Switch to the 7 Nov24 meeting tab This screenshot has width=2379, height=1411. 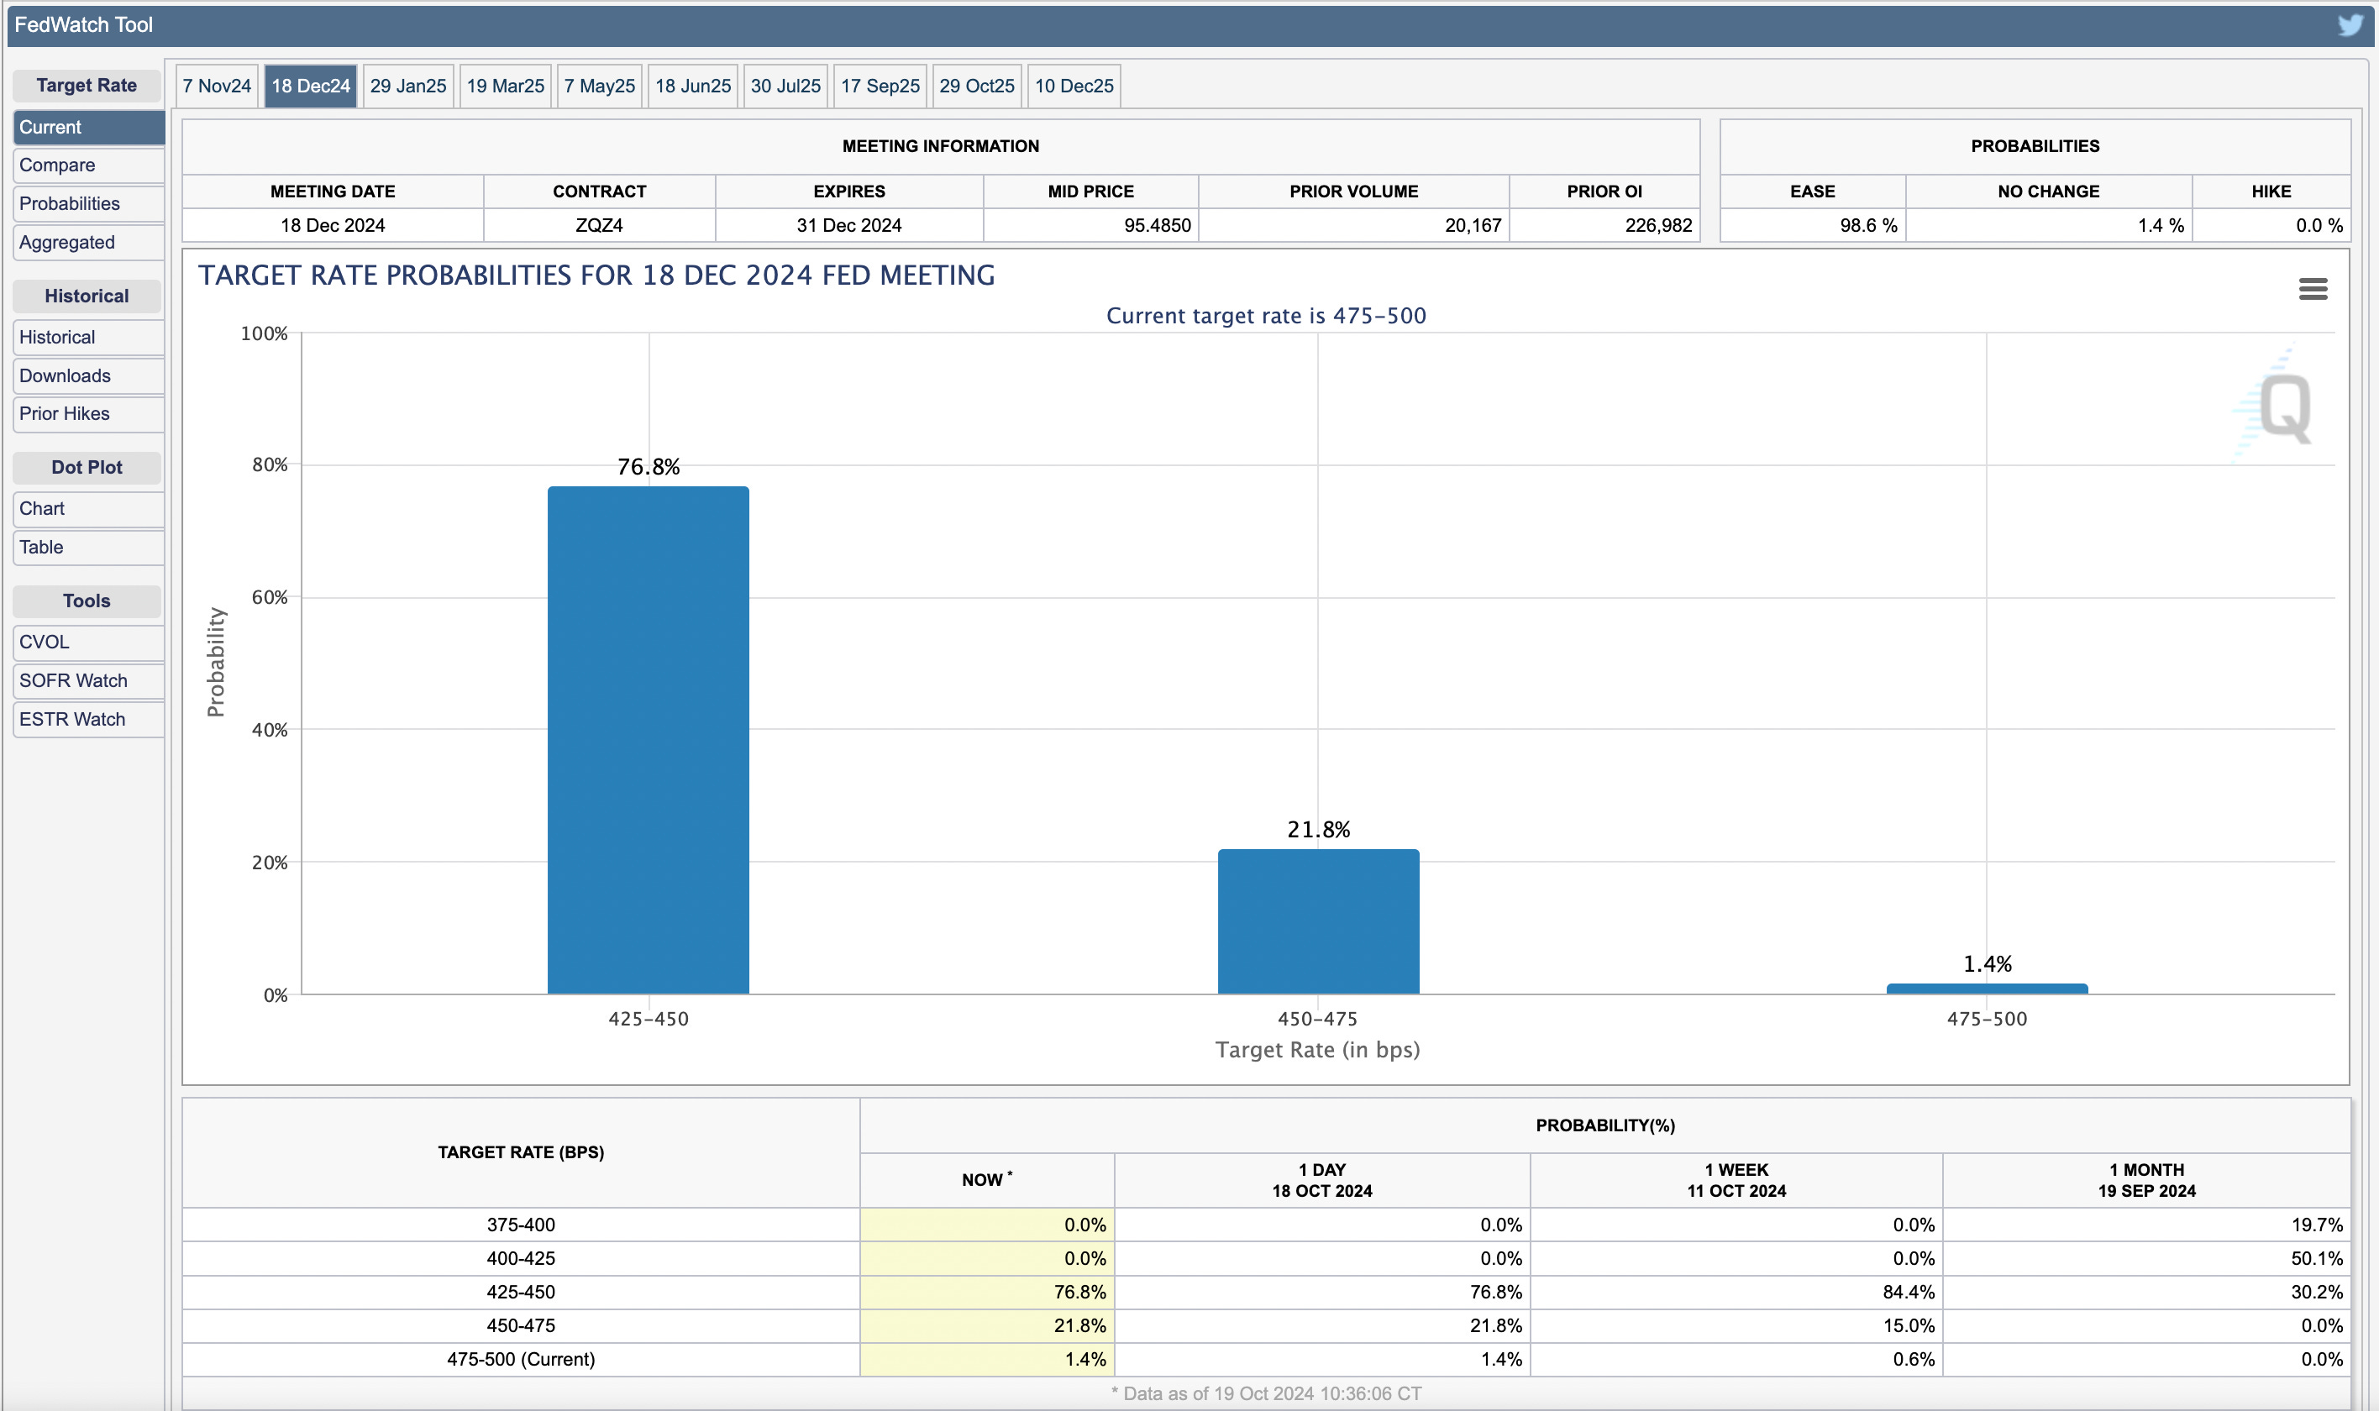click(x=217, y=86)
